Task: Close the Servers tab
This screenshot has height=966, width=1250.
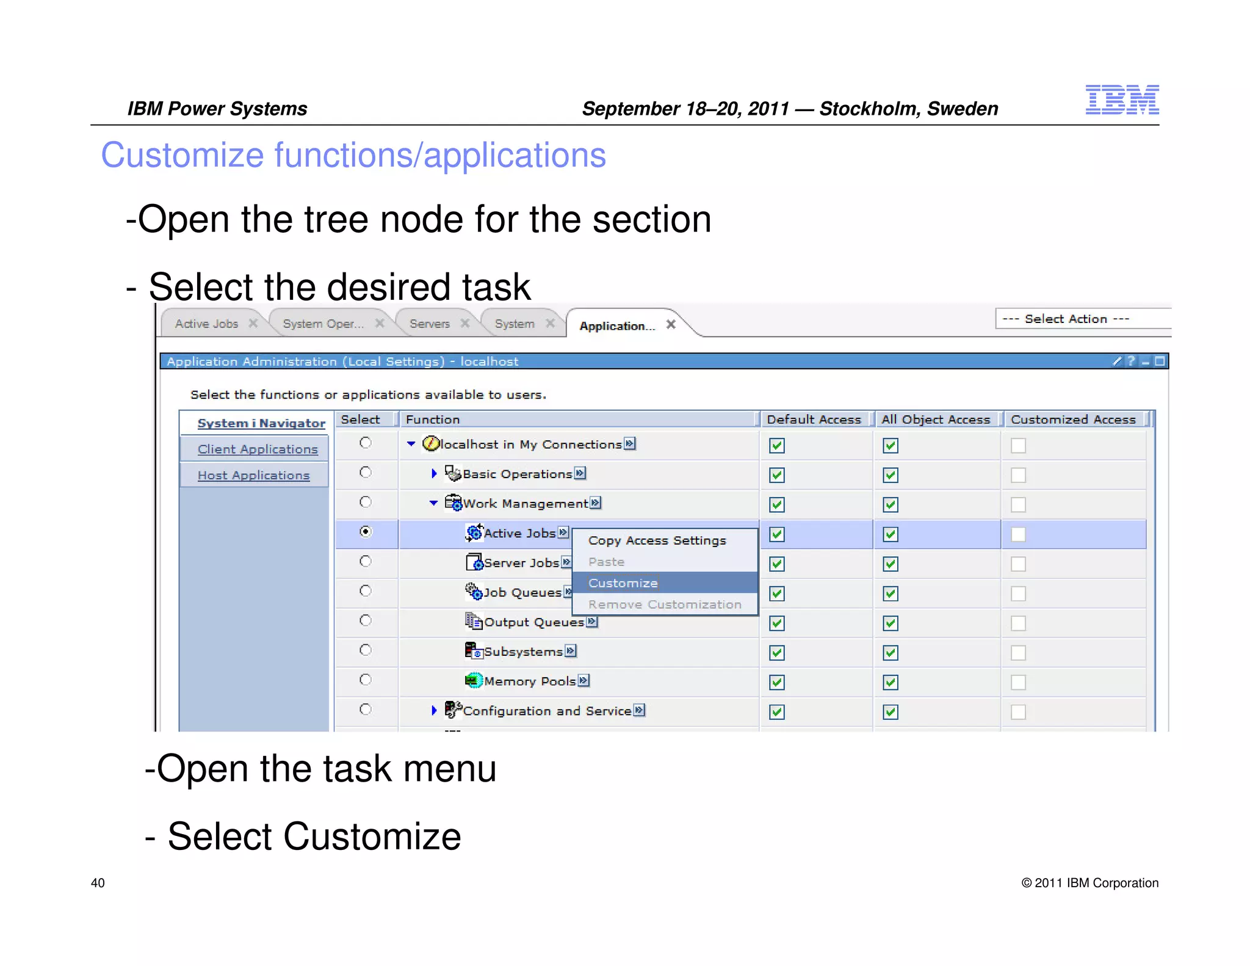Action: pyautogui.click(x=465, y=323)
